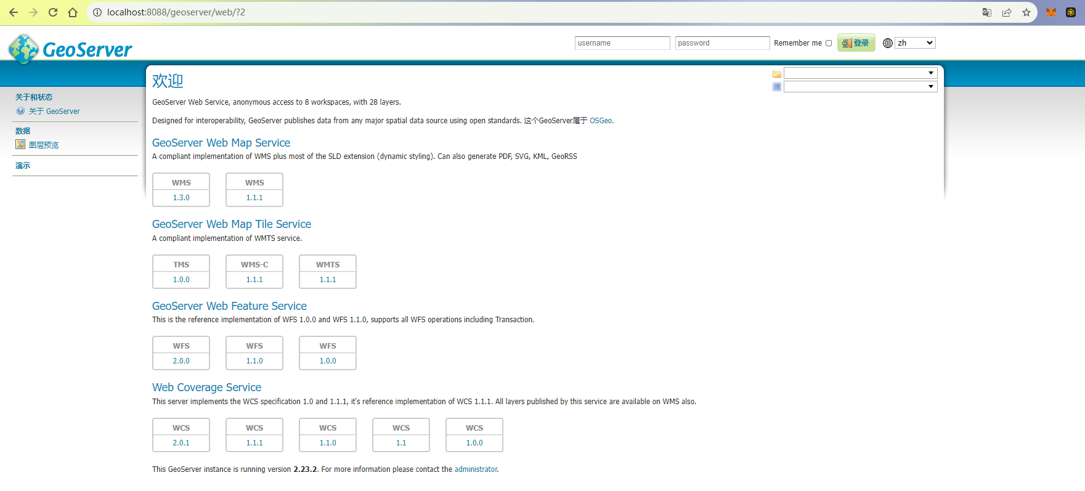Click the GeoServer Web Feature Service heading
This screenshot has height=491, width=1085.
tap(229, 306)
